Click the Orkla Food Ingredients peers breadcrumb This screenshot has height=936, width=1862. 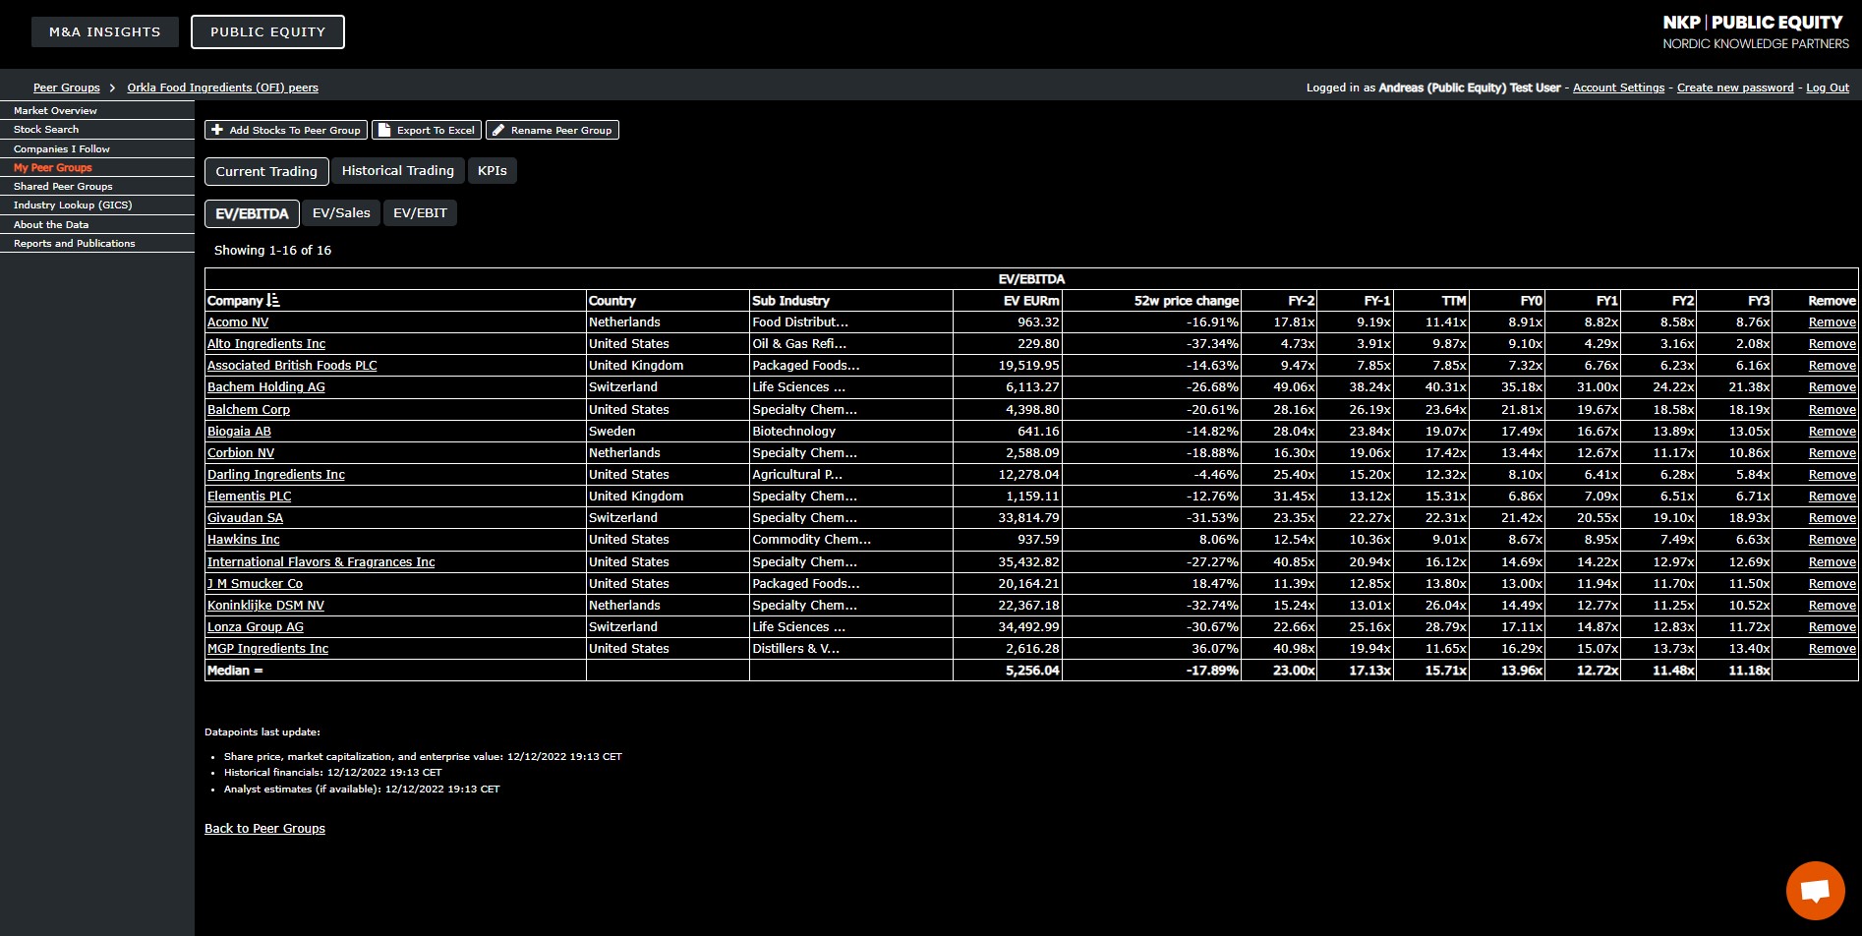click(223, 88)
